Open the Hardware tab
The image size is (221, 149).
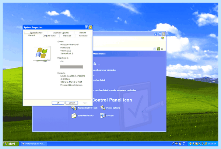67,36
